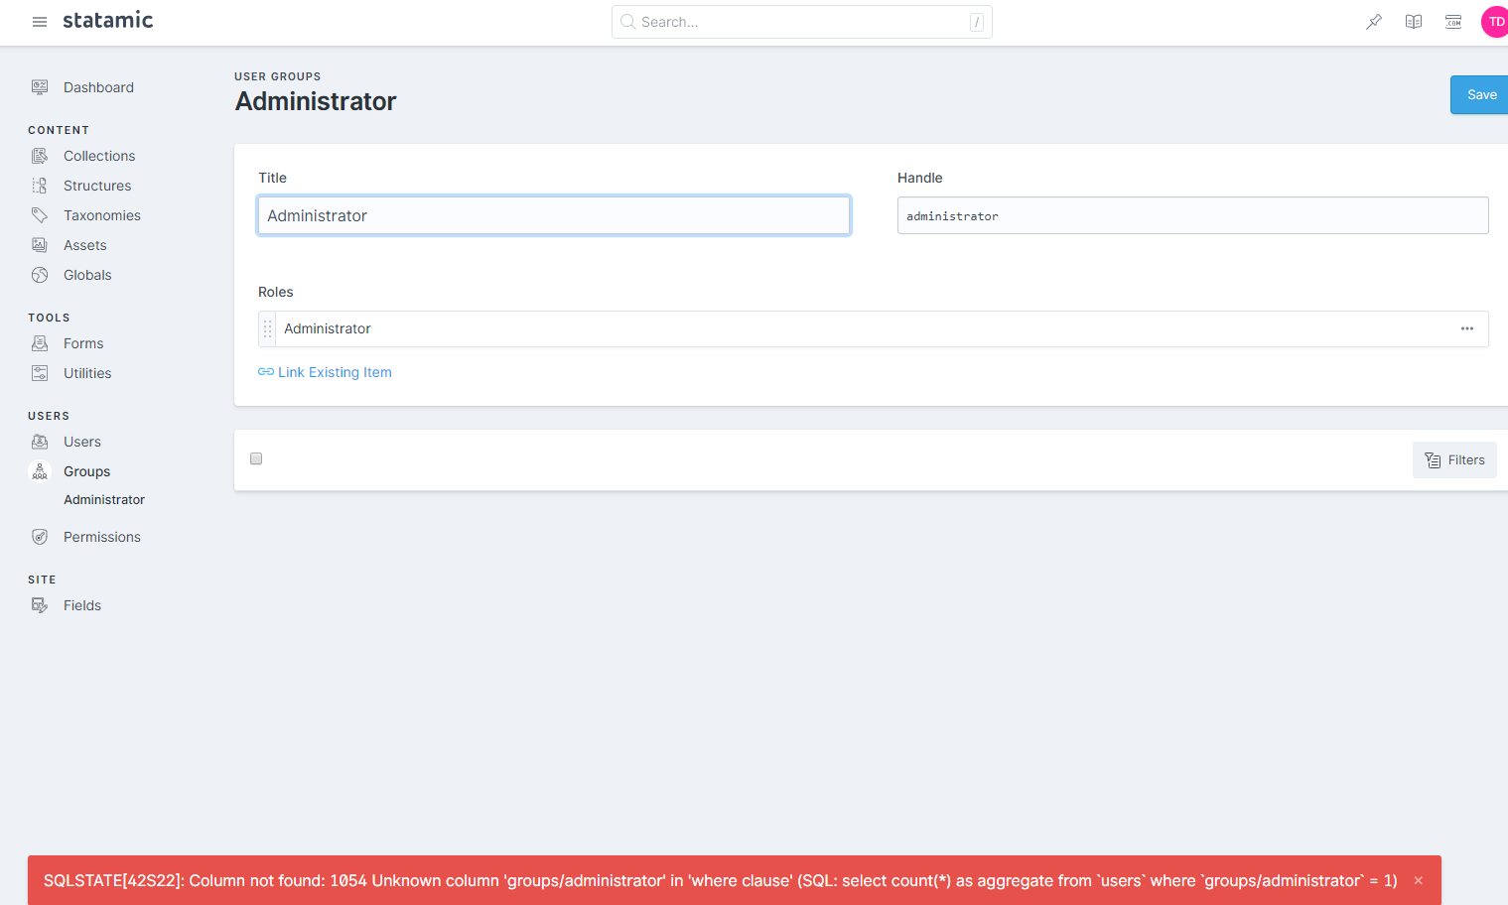Toggle the select-all checkbox in the users table
1508x905 pixels.
[x=256, y=458]
